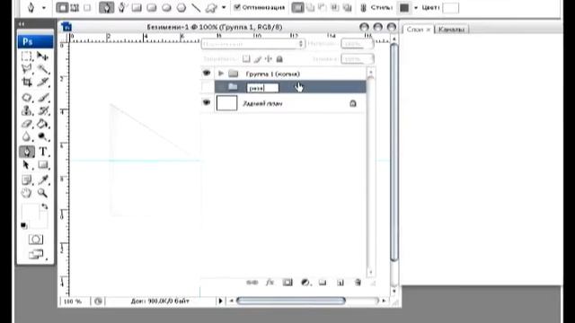Select the Dodge tool
This screenshot has width=575, height=323.
(x=42, y=137)
